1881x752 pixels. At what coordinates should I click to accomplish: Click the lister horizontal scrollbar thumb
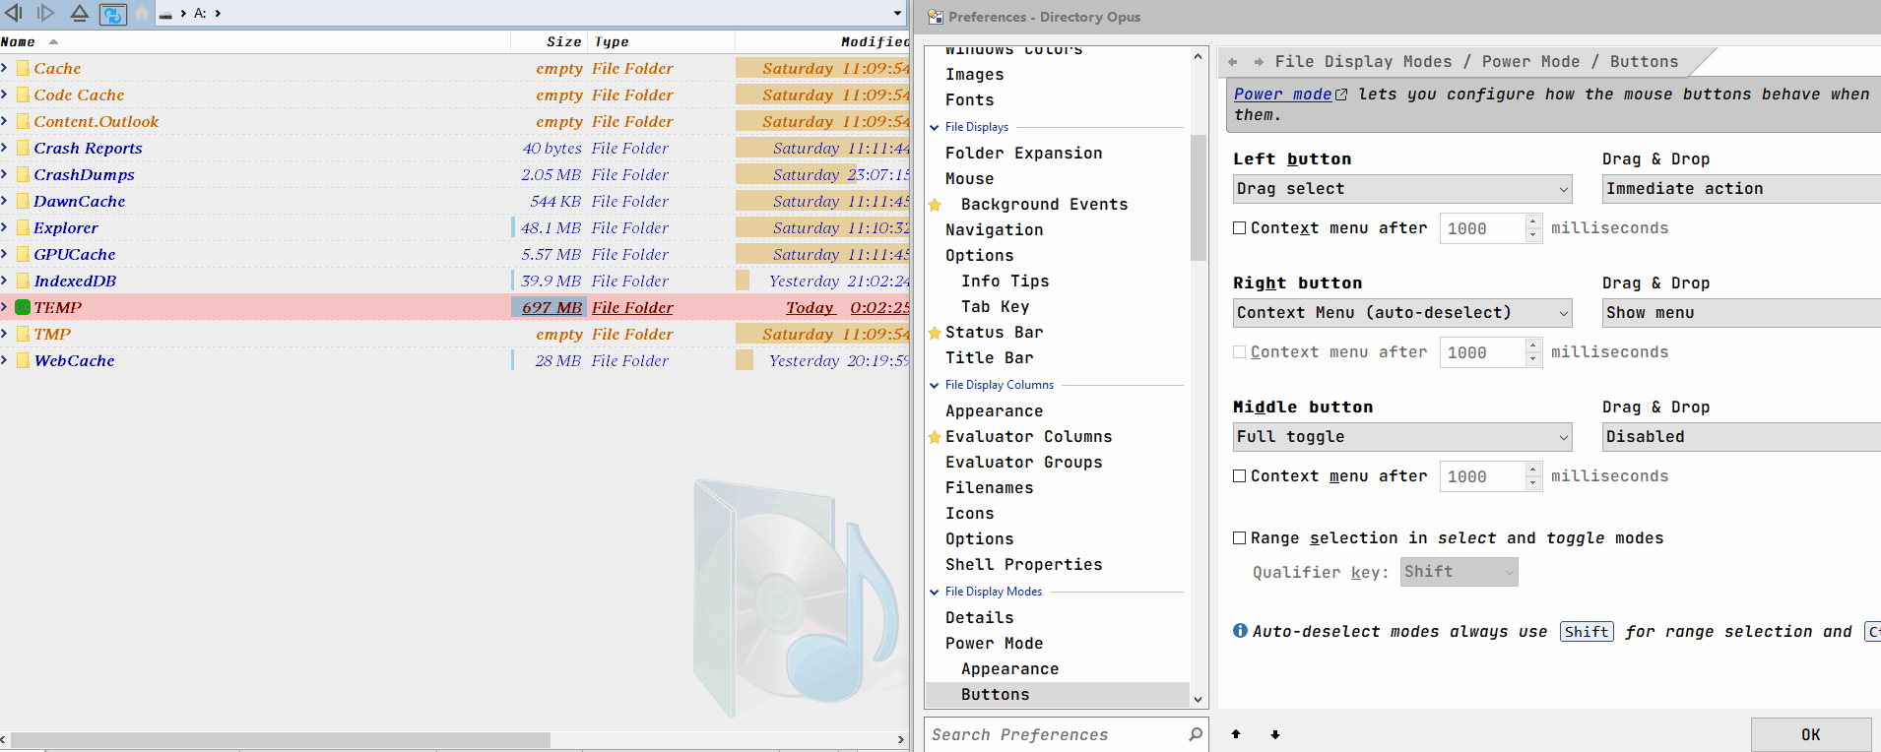280,739
